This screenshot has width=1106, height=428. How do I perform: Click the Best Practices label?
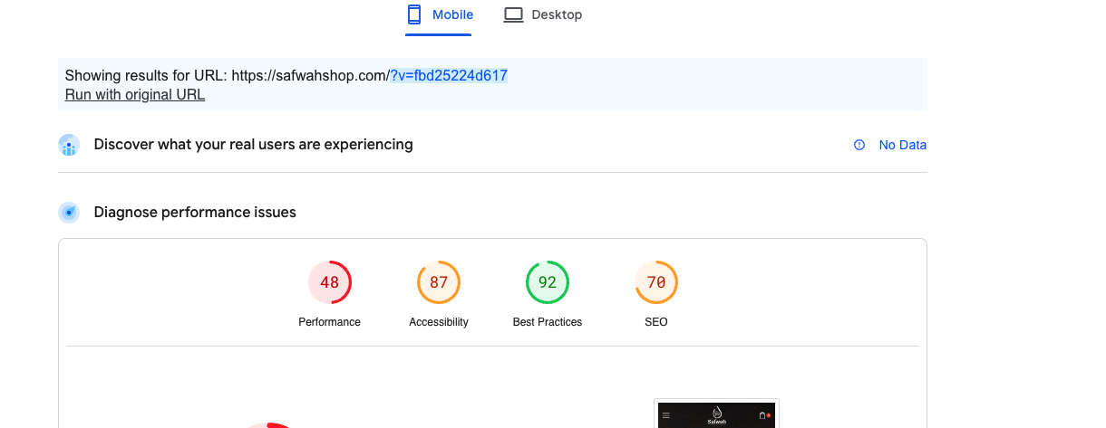(548, 322)
